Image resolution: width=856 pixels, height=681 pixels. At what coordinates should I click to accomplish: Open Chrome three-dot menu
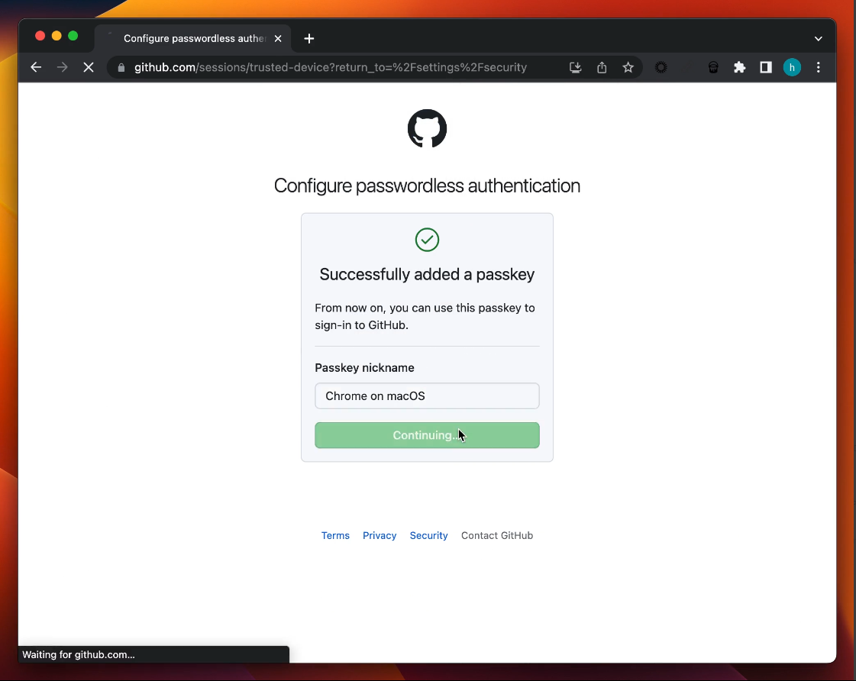[818, 67]
